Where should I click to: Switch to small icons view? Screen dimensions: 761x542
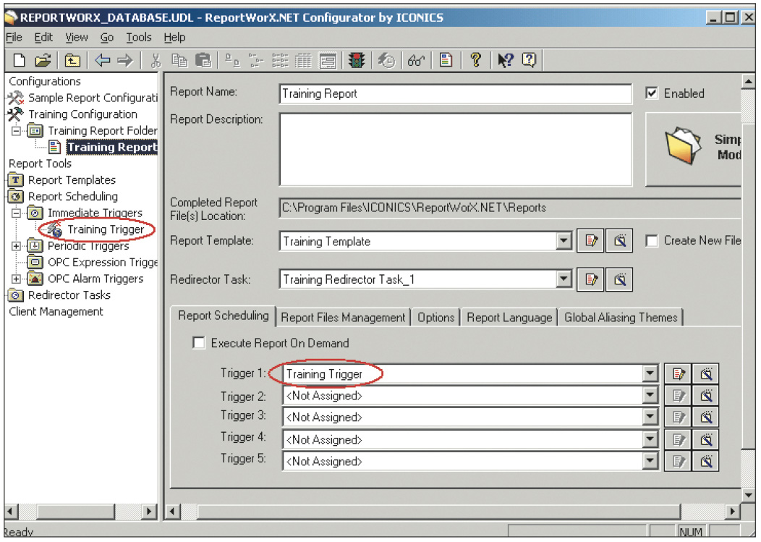pyautogui.click(x=256, y=60)
